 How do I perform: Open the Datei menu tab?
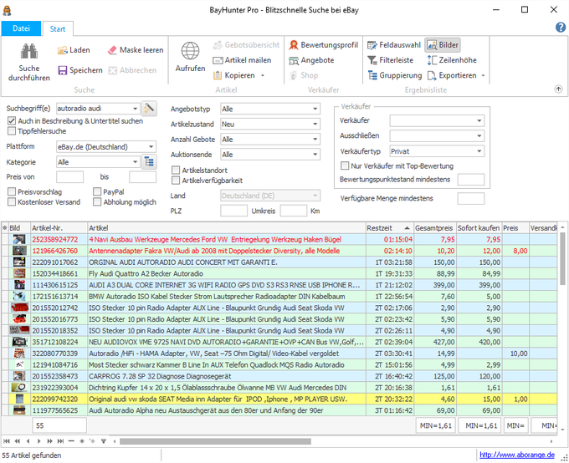coord(21,28)
